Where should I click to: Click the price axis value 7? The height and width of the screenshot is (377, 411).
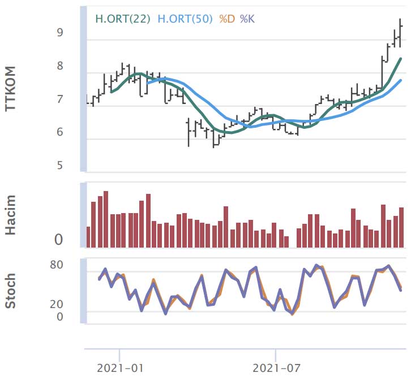pos(60,99)
